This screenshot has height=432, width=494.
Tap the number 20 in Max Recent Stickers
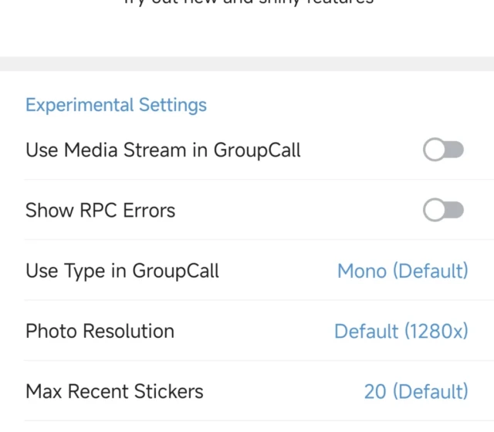click(374, 391)
